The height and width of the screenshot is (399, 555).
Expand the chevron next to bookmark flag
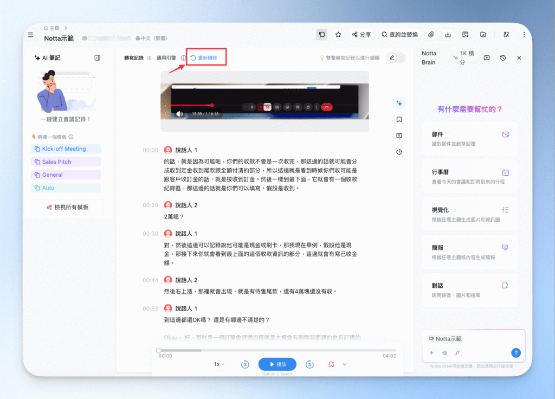click(344, 364)
